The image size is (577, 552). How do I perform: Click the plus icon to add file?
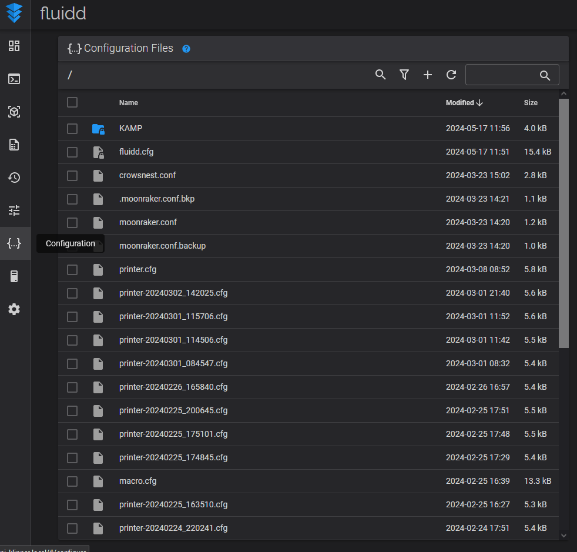(428, 75)
